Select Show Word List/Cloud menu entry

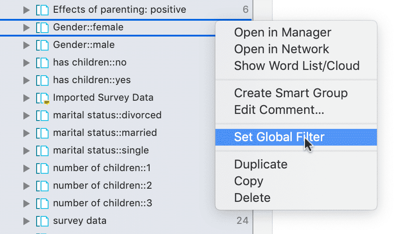pyautogui.click(x=296, y=66)
